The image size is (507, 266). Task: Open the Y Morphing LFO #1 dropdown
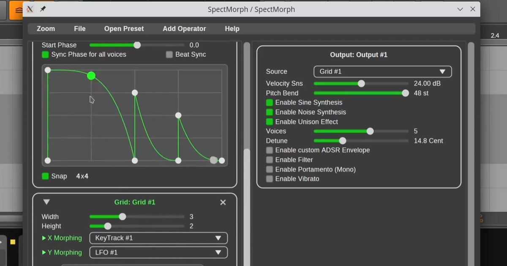(x=158, y=252)
